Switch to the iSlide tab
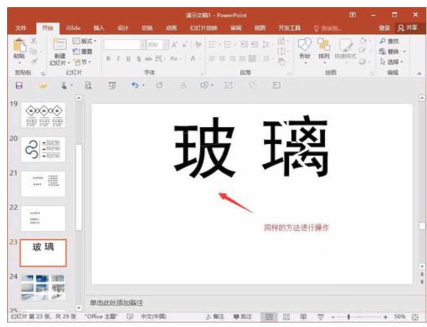This screenshot has height=327, width=427. [74, 27]
